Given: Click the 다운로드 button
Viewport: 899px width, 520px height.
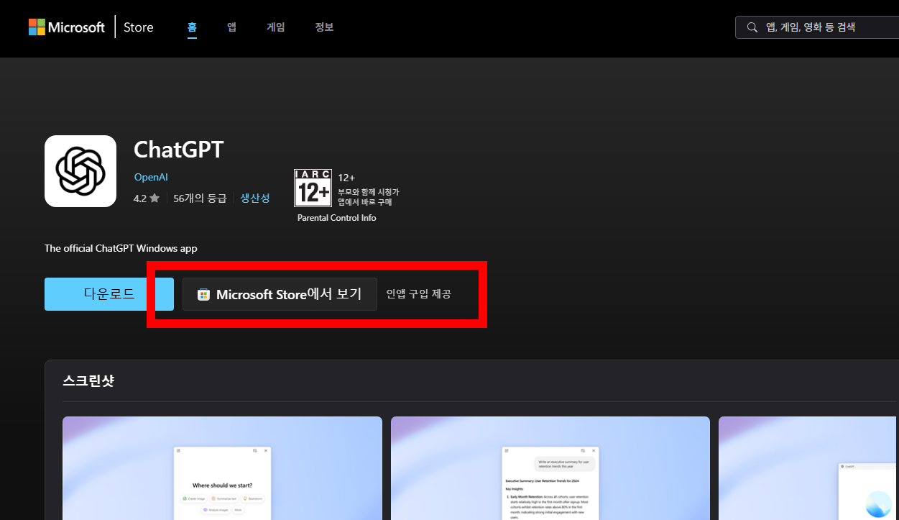Looking at the screenshot, I should (109, 294).
